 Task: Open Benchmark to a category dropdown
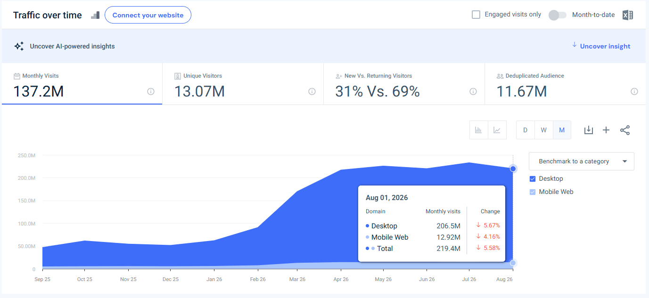coord(582,161)
